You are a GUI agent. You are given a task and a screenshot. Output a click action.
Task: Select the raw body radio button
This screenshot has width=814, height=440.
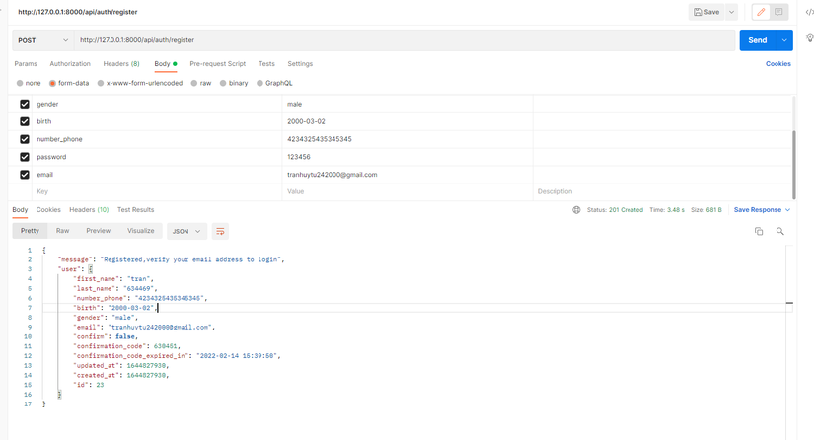coord(194,83)
